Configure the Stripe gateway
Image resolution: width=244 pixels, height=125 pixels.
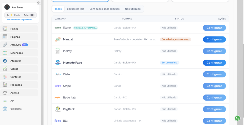point(214,86)
